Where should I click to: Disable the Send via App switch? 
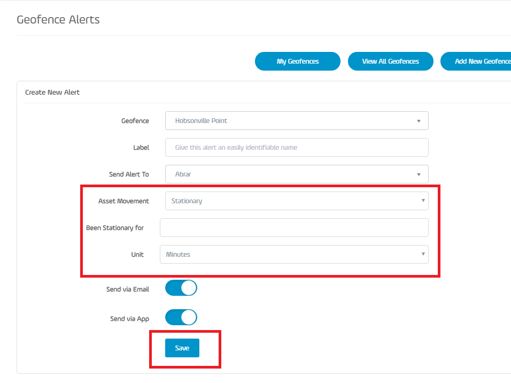[x=181, y=317]
